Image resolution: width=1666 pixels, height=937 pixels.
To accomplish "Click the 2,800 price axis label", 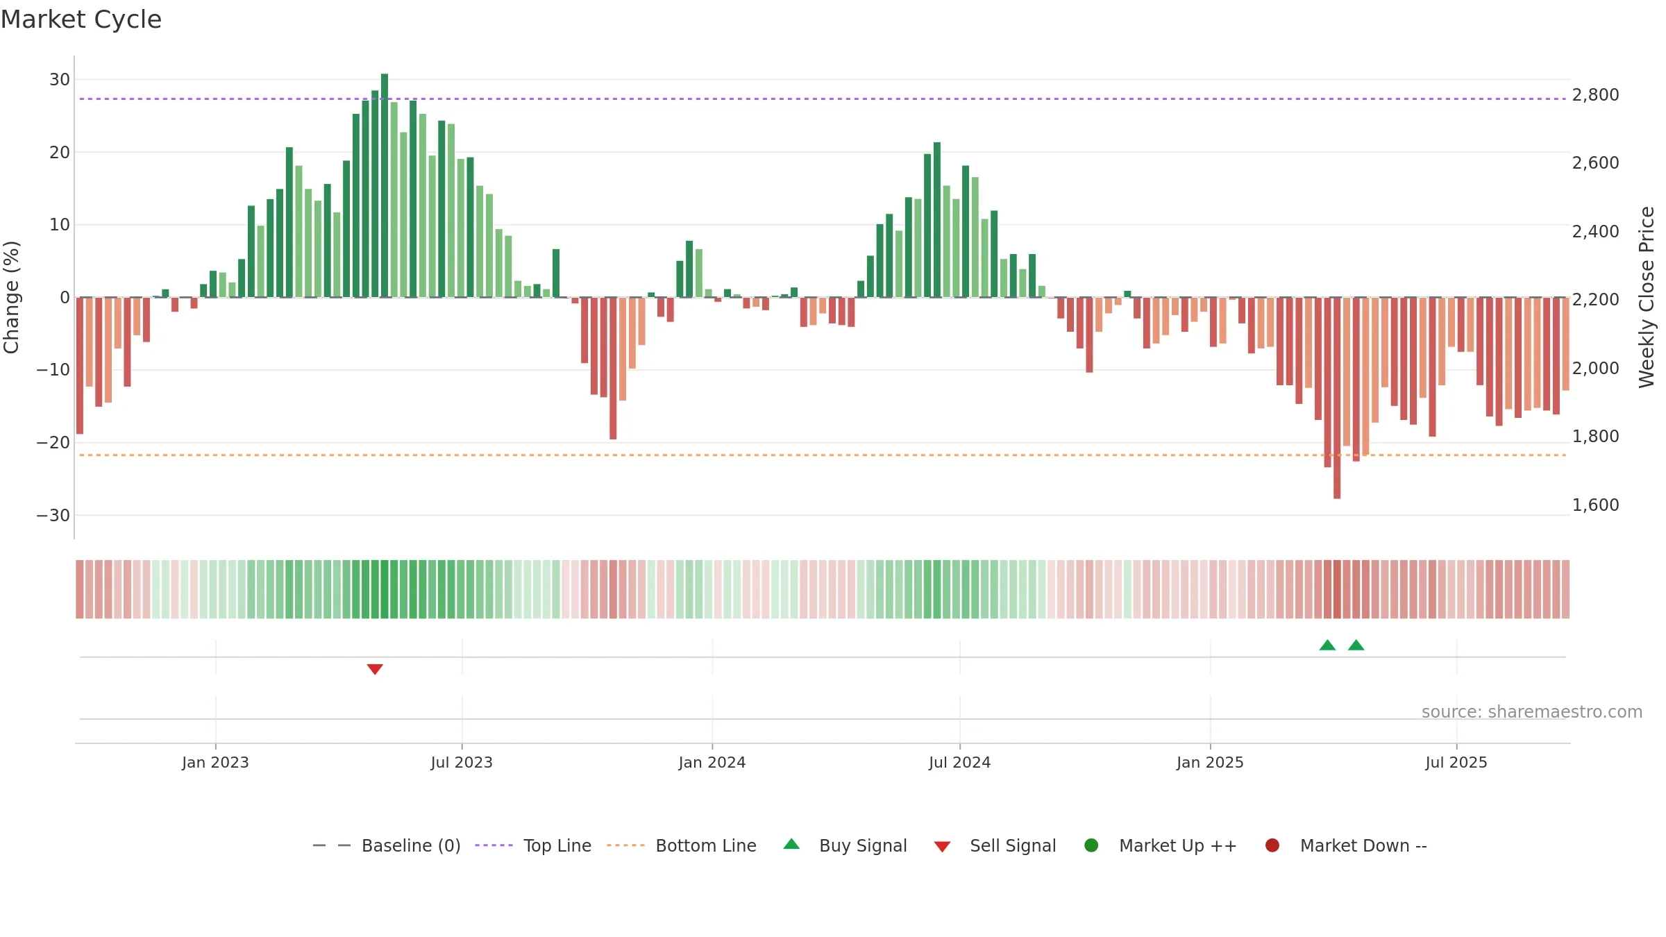I will click(1595, 94).
